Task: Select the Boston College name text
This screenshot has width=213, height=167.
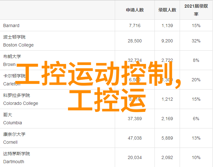Action: pos(18,45)
